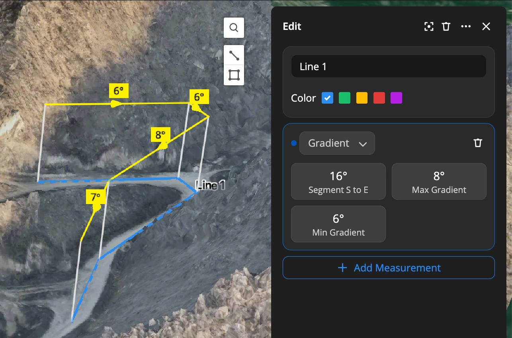Select the checked blue color option

[327, 98]
